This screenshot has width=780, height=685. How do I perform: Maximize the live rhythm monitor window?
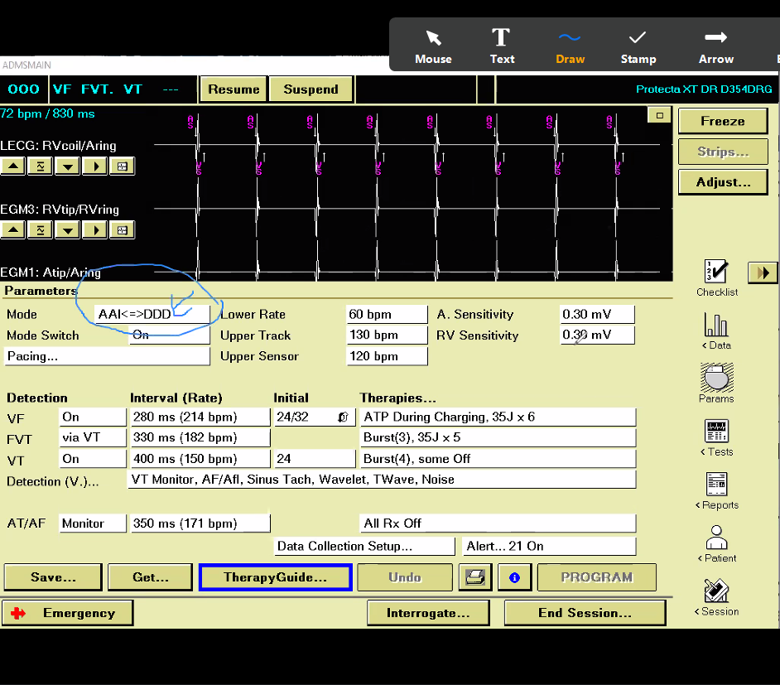pyautogui.click(x=660, y=115)
